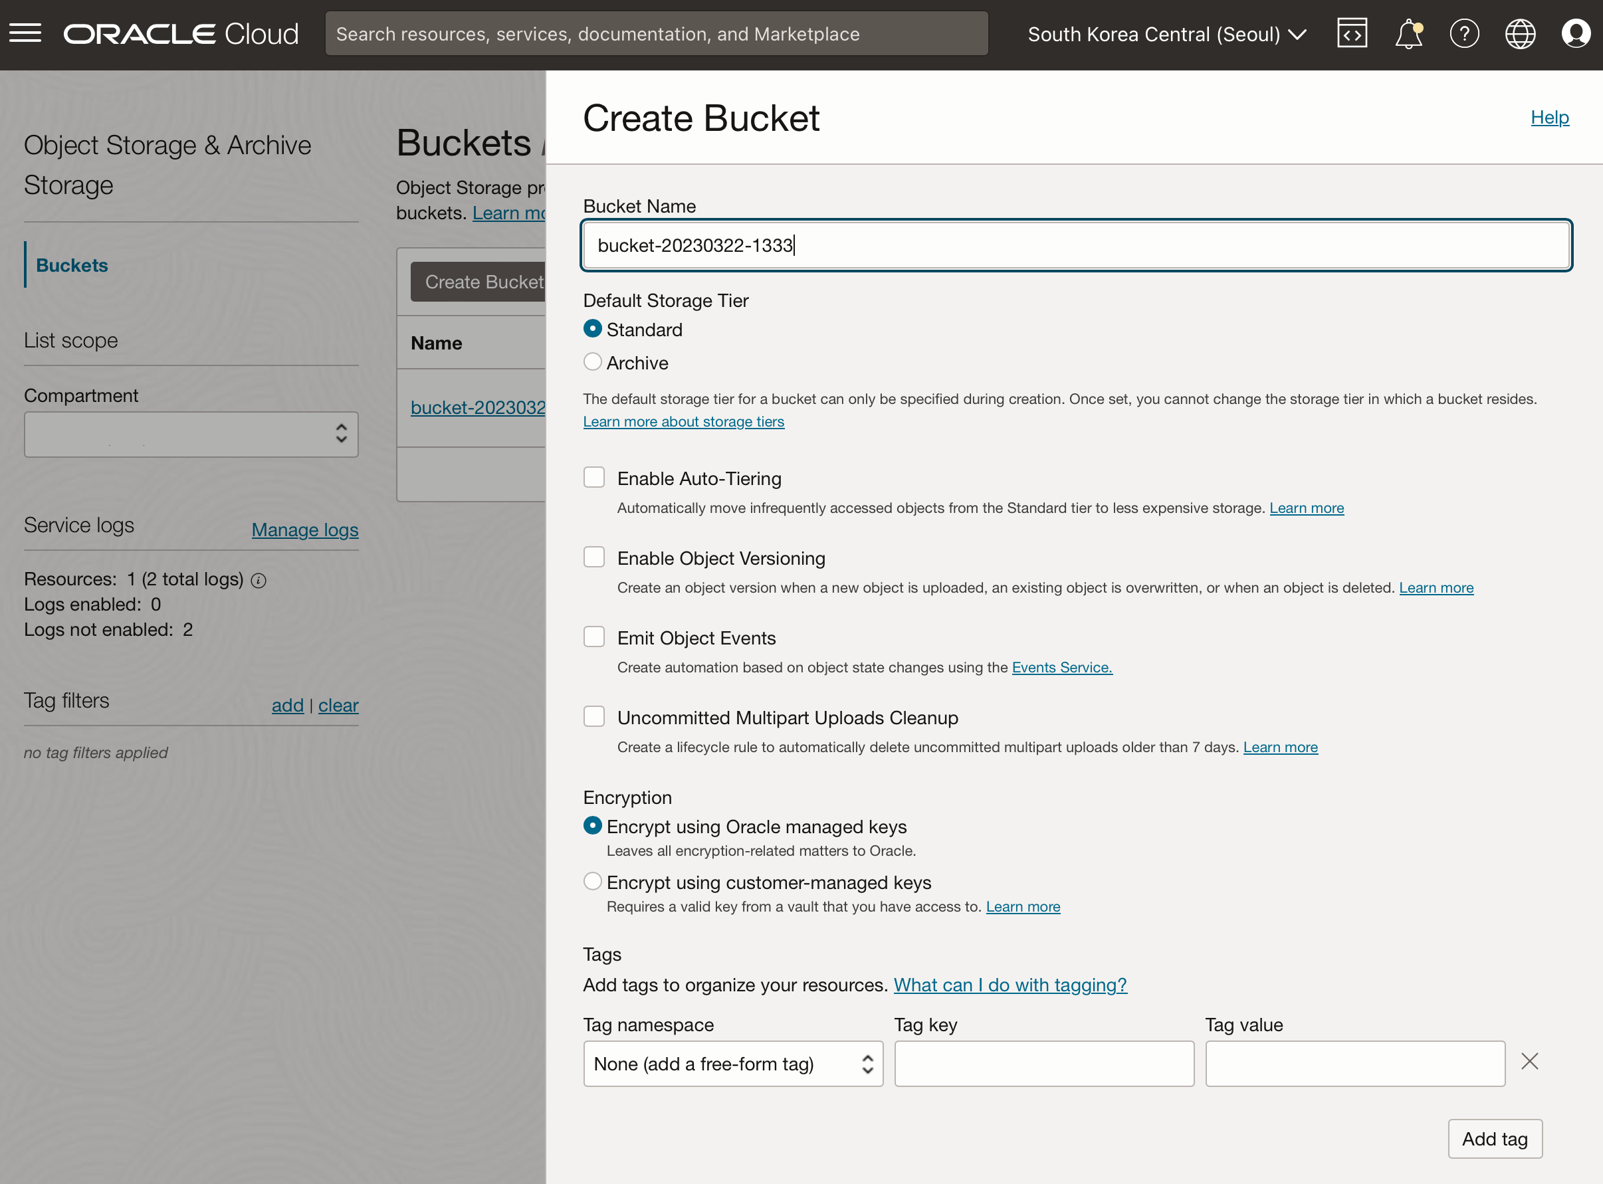The width and height of the screenshot is (1603, 1184).
Task: Open the hamburger navigation menu
Action: coord(25,34)
